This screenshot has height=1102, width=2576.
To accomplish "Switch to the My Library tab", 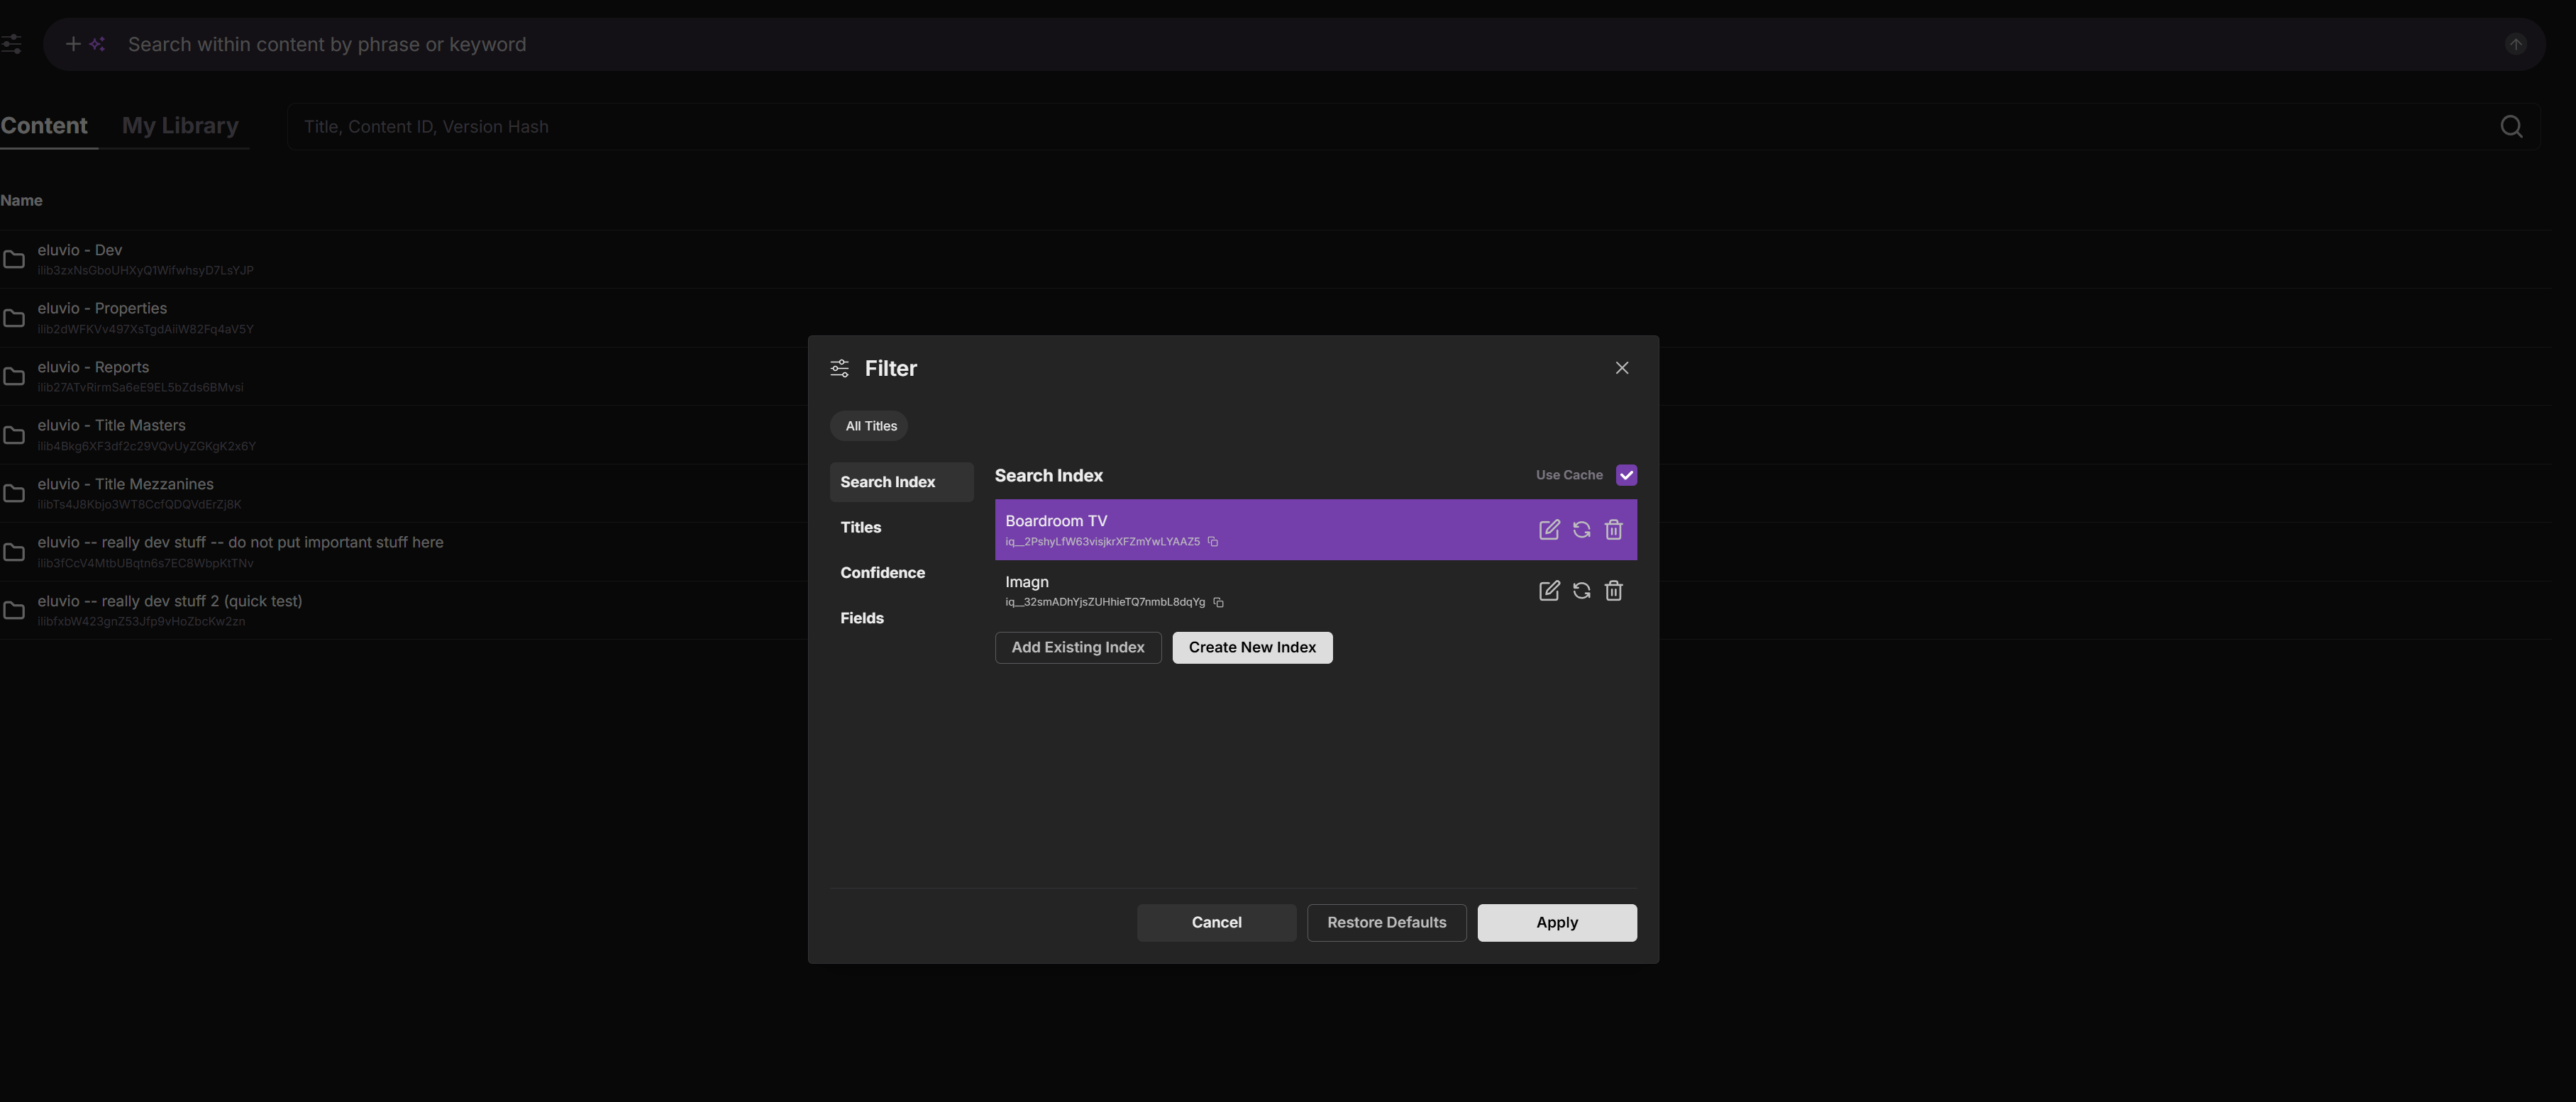I will tap(180, 126).
